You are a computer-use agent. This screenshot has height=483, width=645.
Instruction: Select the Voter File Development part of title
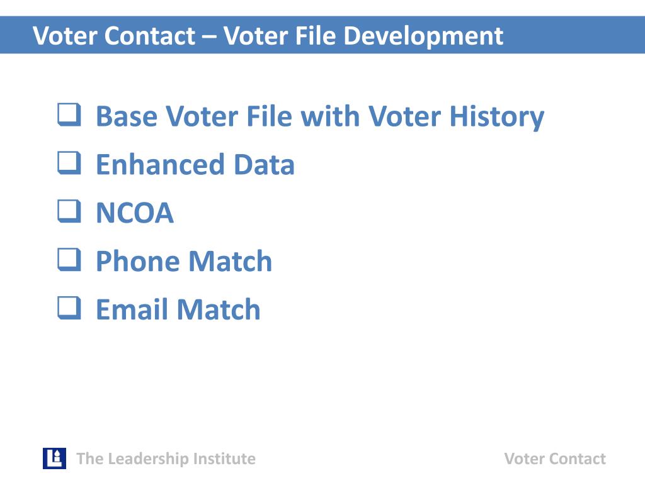pyautogui.click(x=363, y=36)
